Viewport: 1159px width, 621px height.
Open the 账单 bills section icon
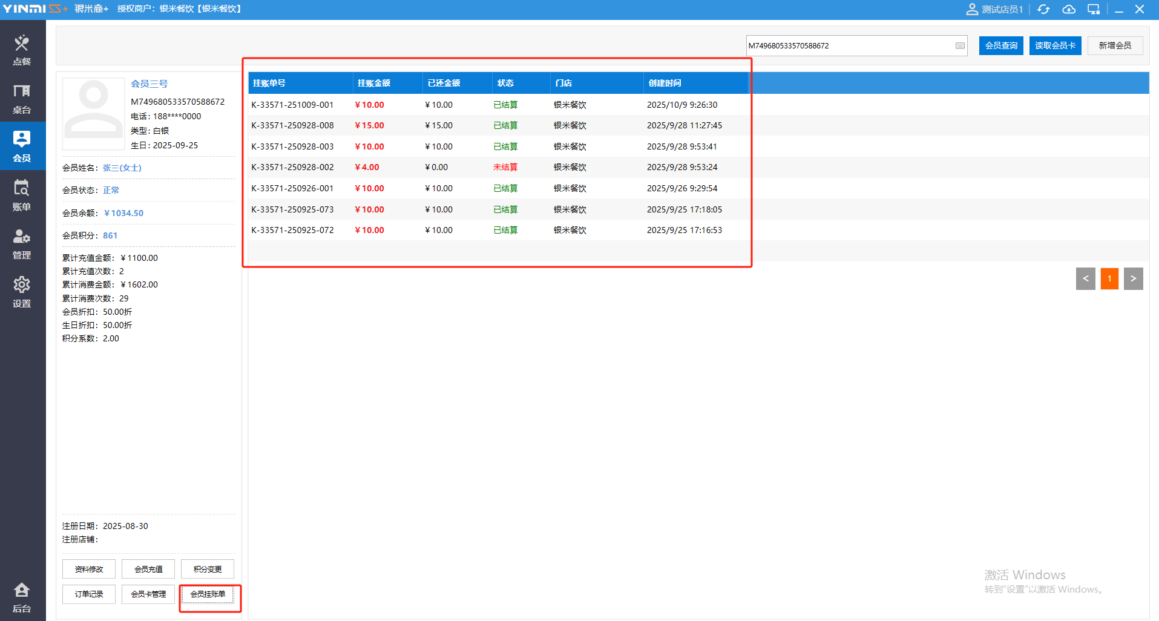22,195
